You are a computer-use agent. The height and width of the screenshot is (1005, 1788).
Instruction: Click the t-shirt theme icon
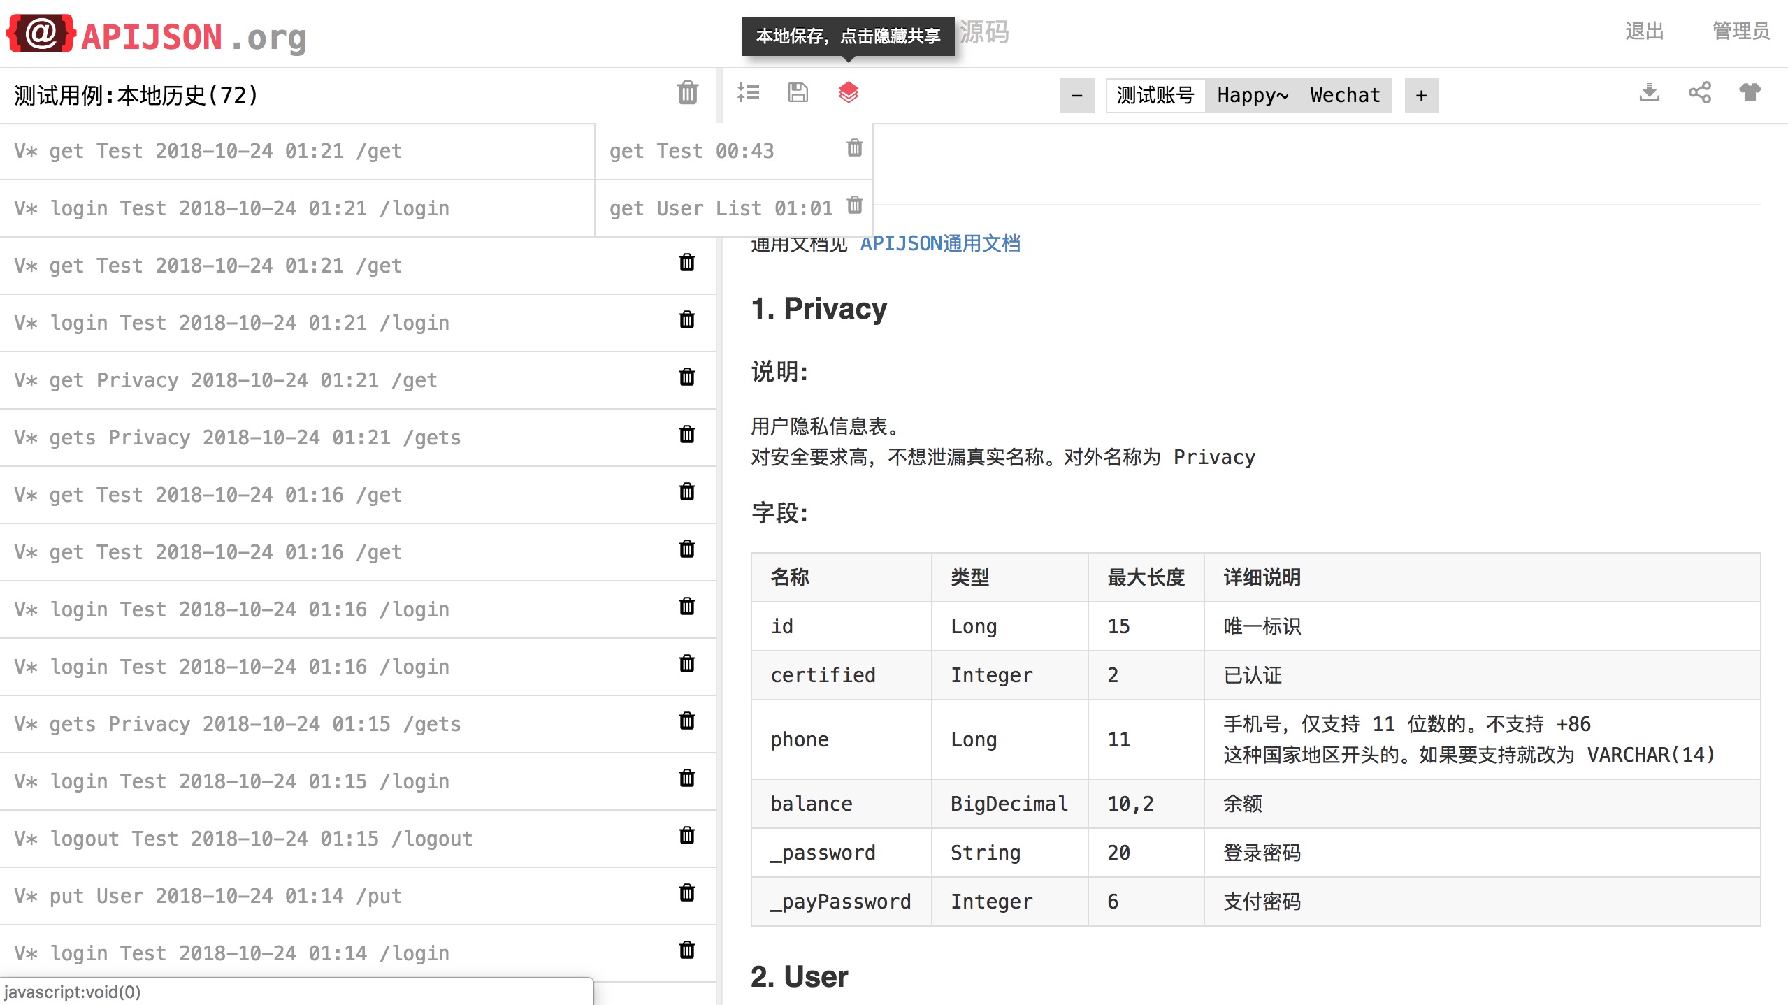click(x=1750, y=93)
